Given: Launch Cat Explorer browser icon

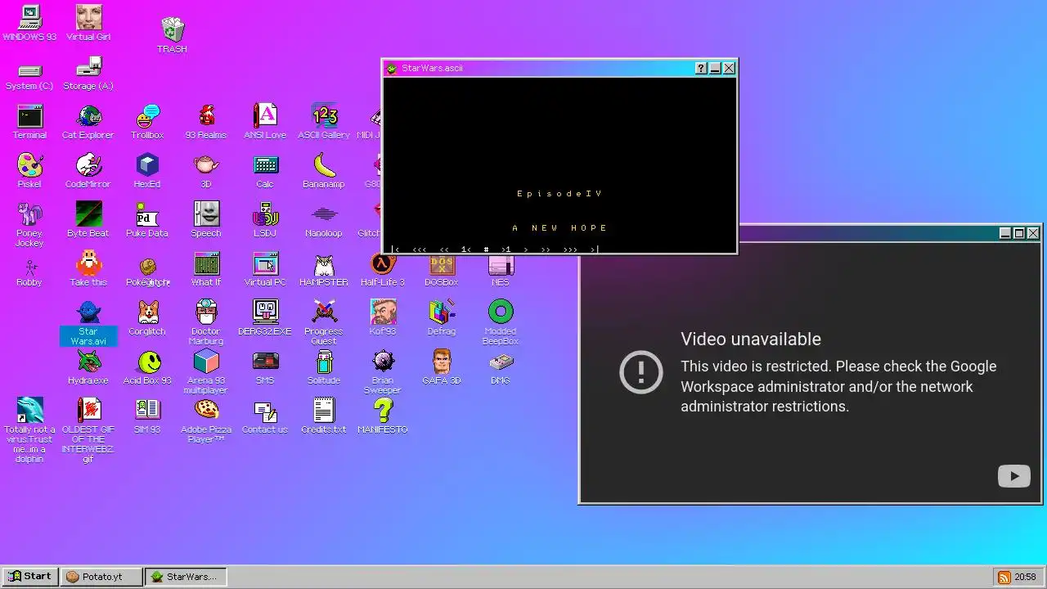Looking at the screenshot, I should 88,122.
